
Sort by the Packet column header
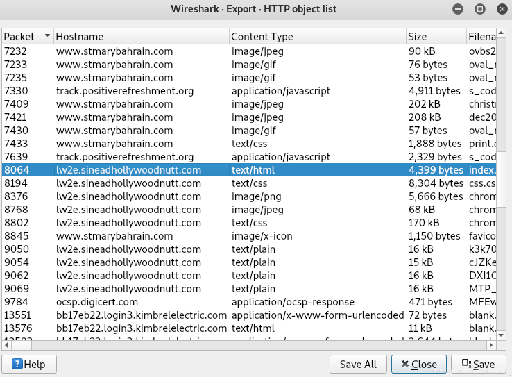pos(28,36)
